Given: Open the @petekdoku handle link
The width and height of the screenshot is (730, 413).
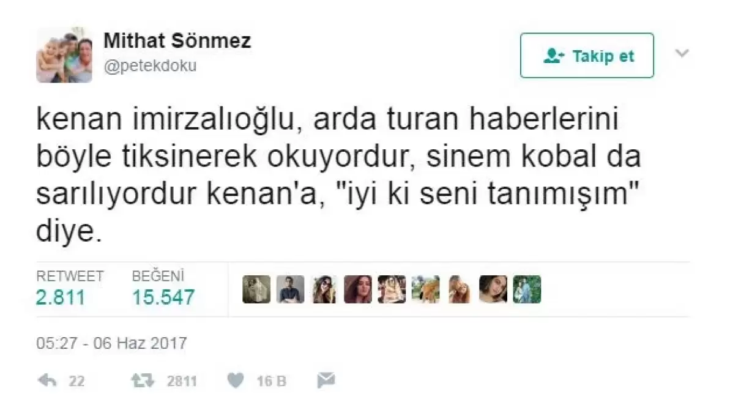Looking at the screenshot, I should tap(150, 65).
